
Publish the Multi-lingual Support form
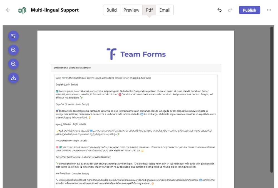[x=249, y=10]
